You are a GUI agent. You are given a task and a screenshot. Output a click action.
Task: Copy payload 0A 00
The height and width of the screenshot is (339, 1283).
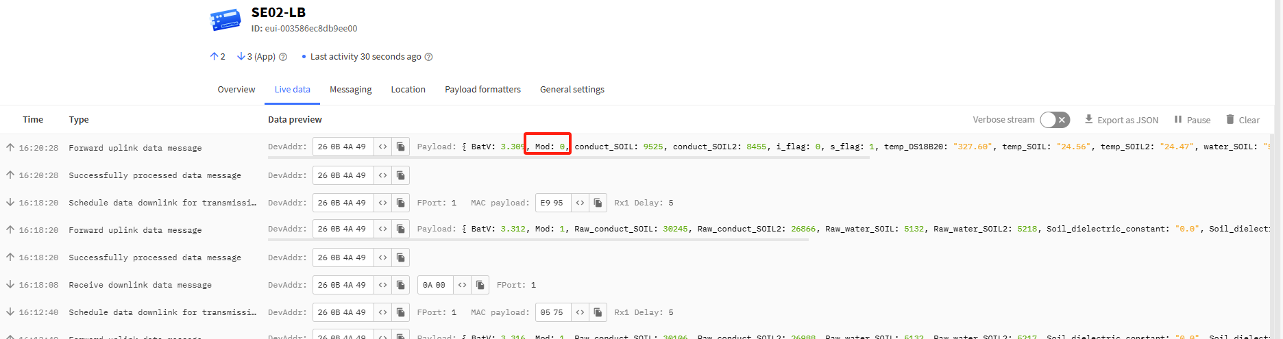[x=480, y=285]
